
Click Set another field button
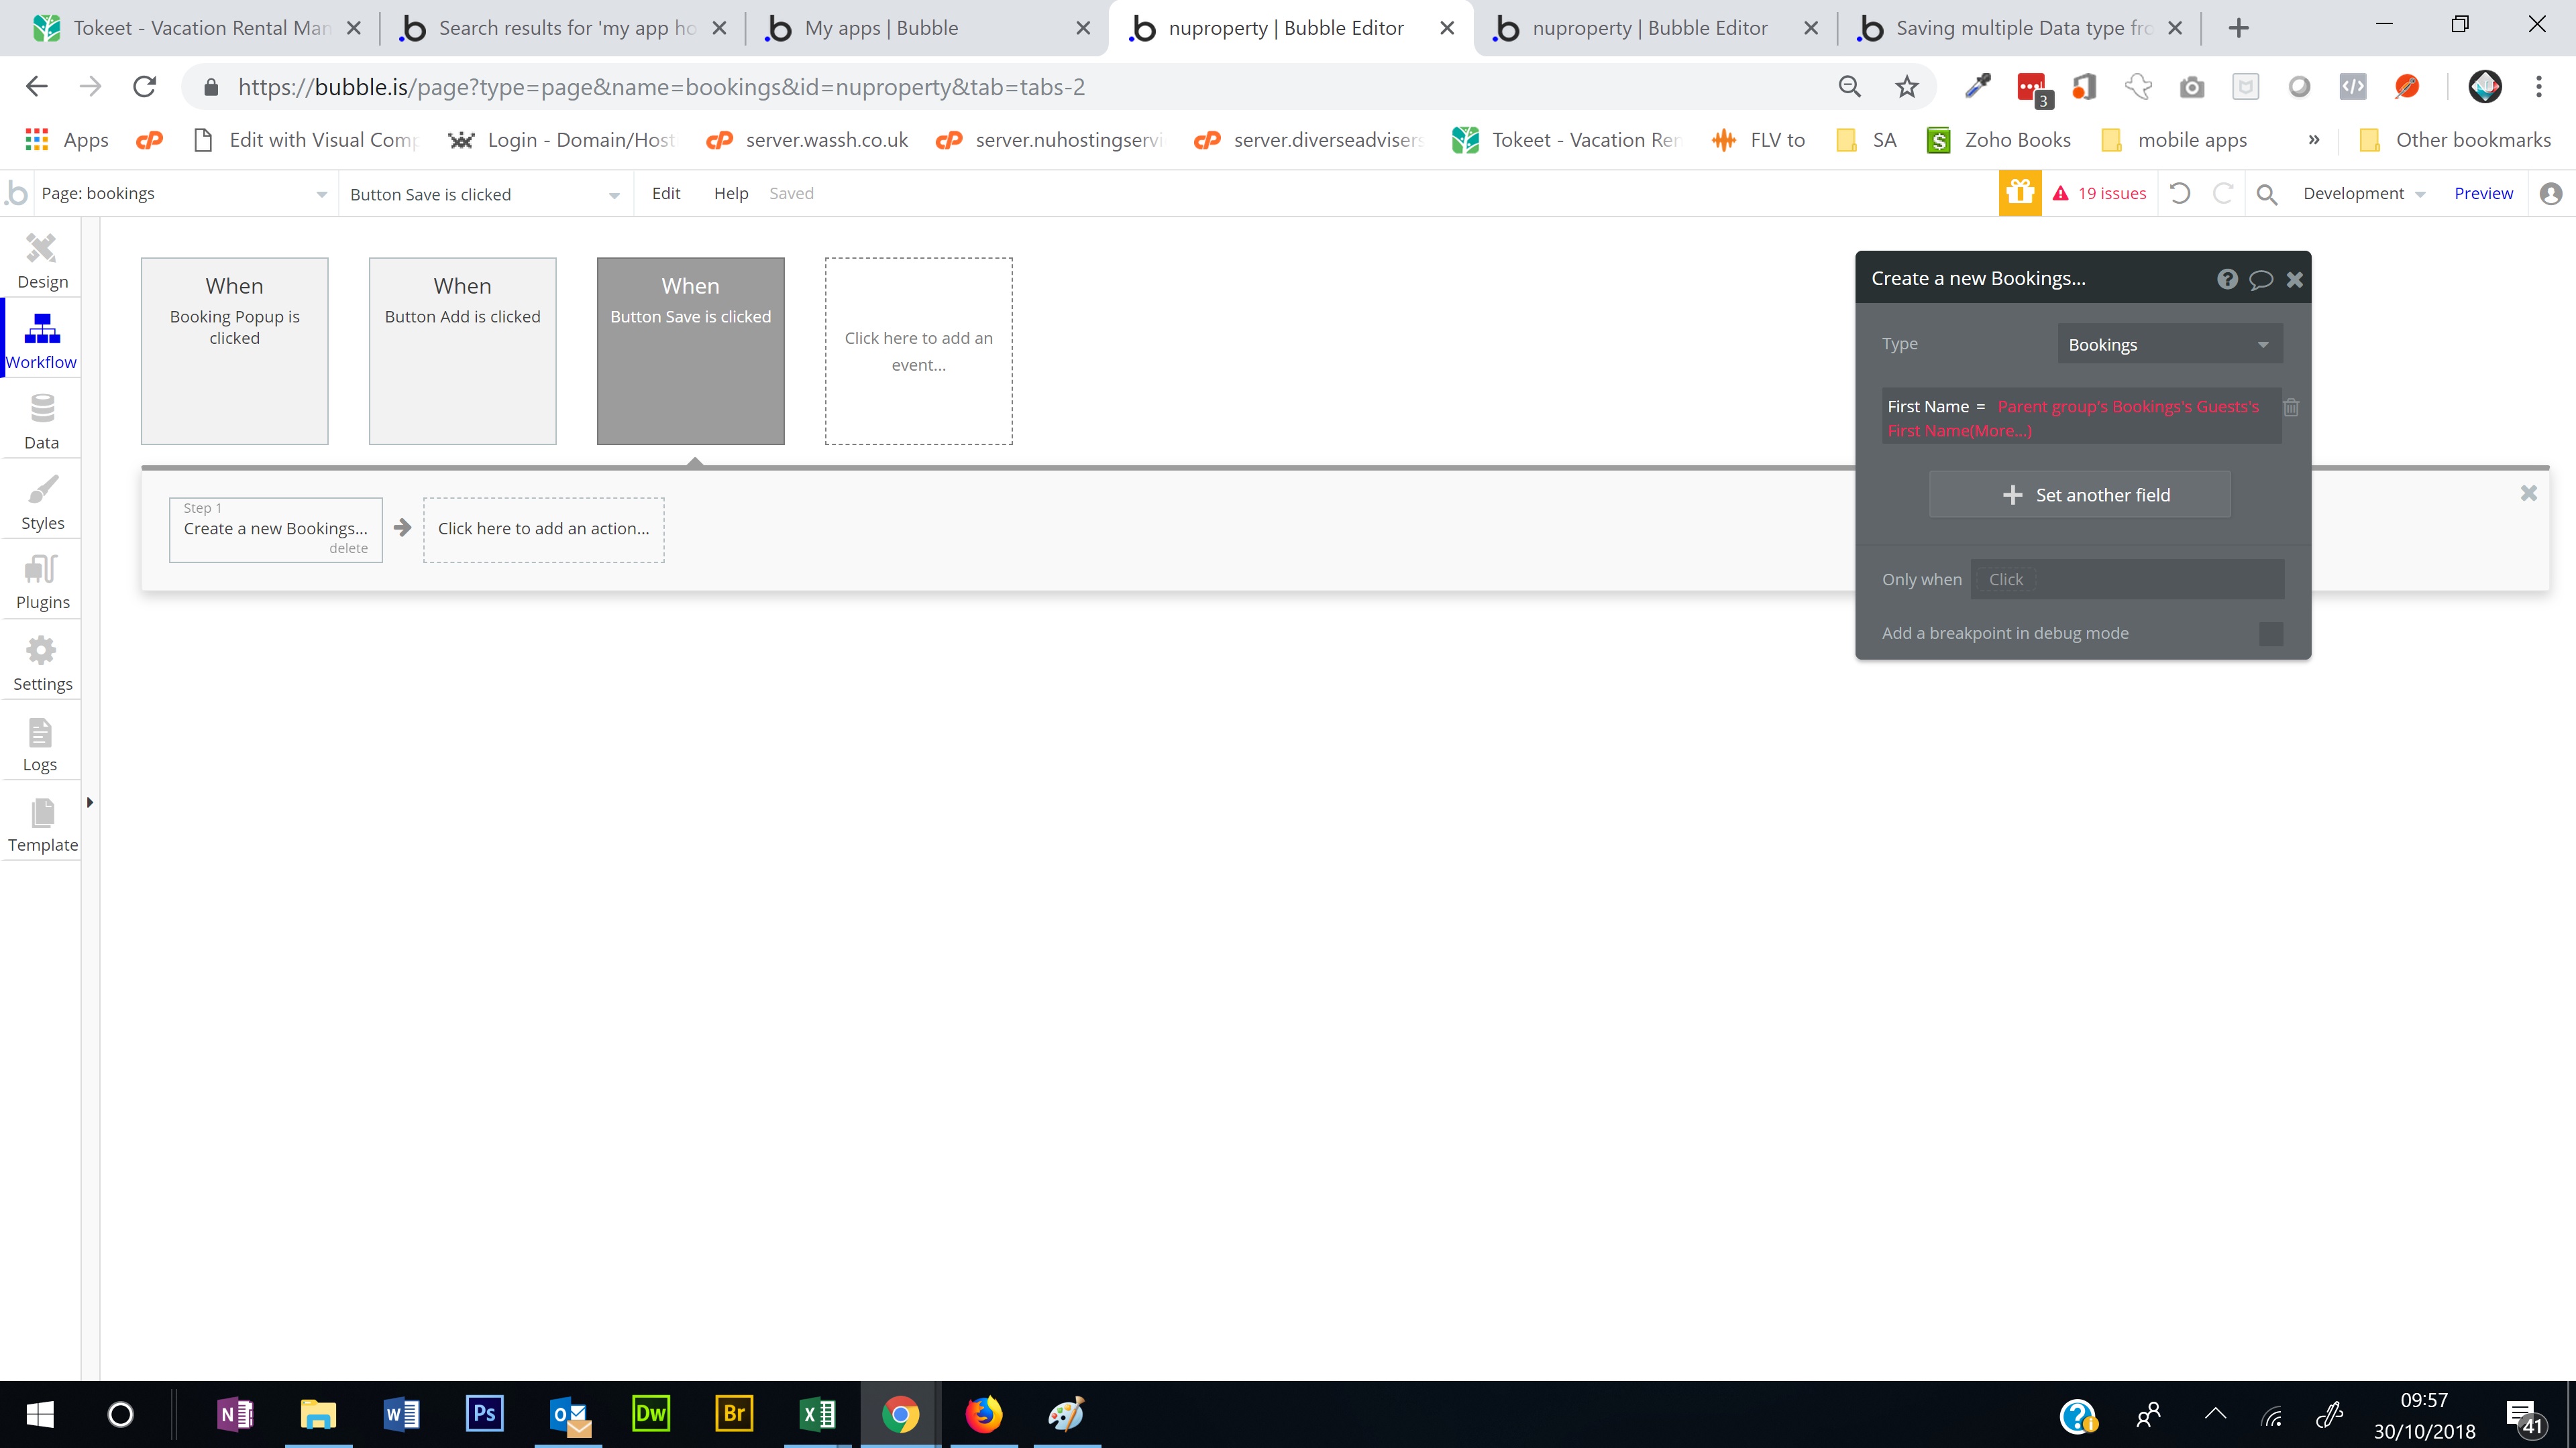(2079, 495)
